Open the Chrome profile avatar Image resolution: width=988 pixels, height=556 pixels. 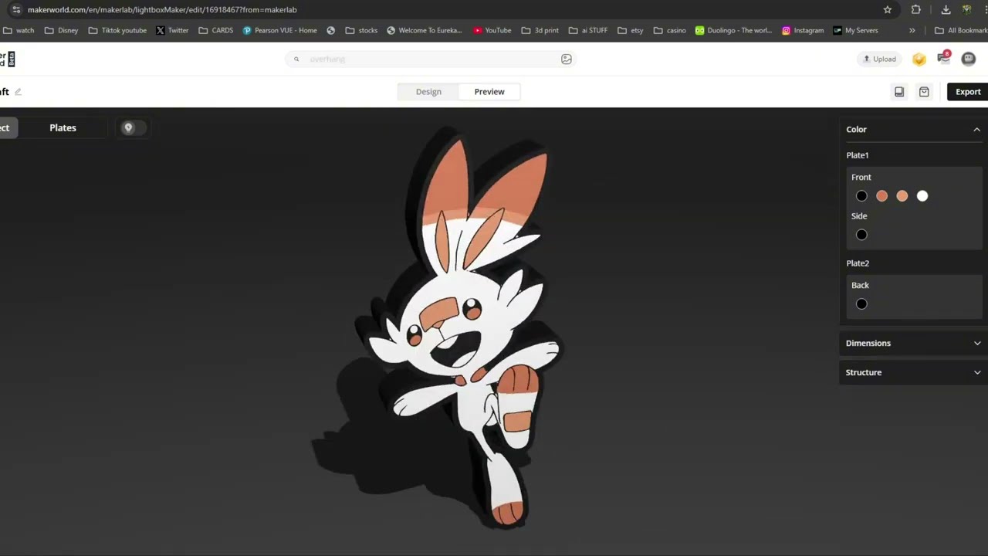coord(966,9)
